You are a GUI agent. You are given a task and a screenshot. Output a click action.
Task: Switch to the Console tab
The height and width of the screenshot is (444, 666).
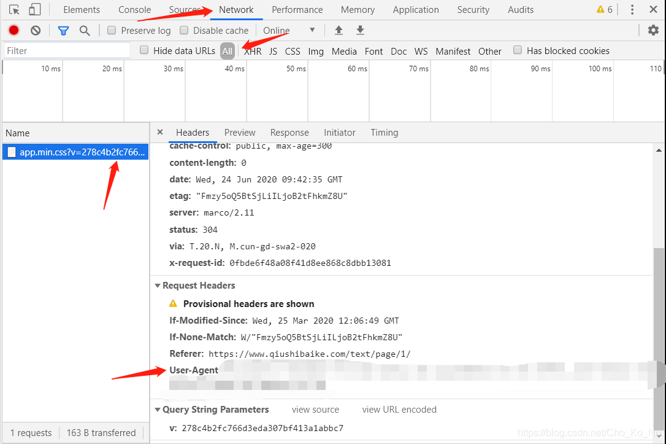point(135,10)
